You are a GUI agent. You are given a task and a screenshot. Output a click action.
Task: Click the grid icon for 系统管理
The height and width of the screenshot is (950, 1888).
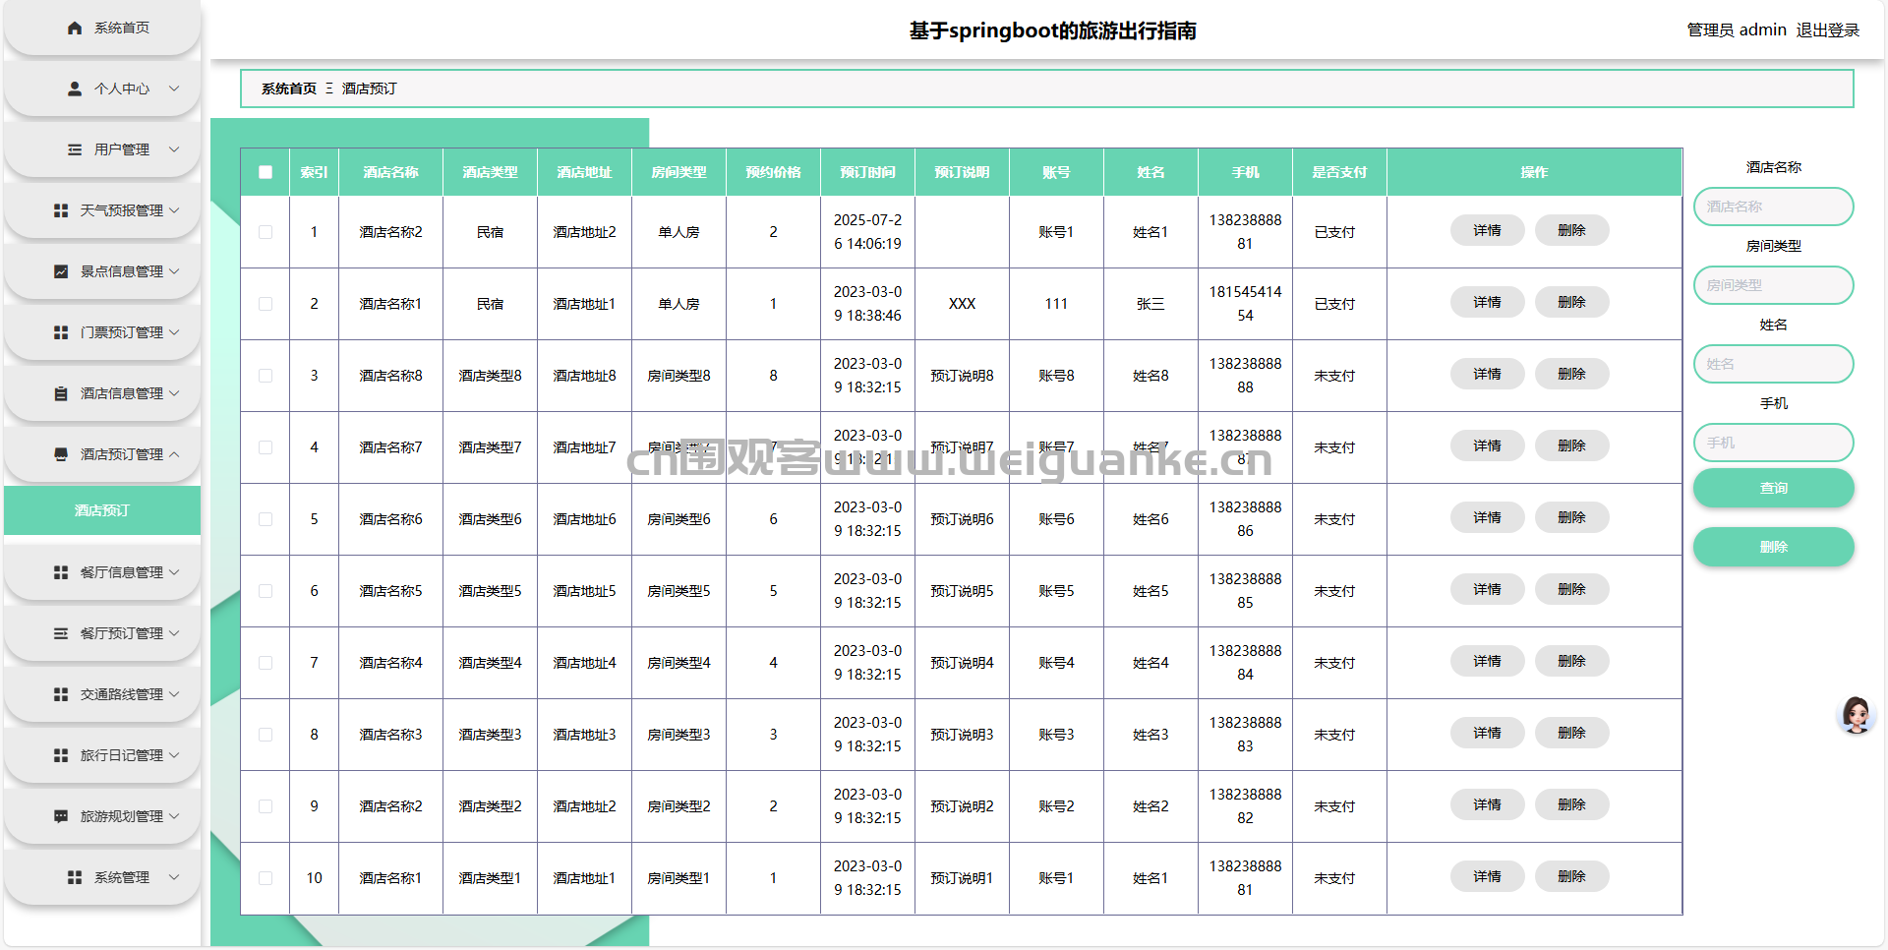coord(75,877)
